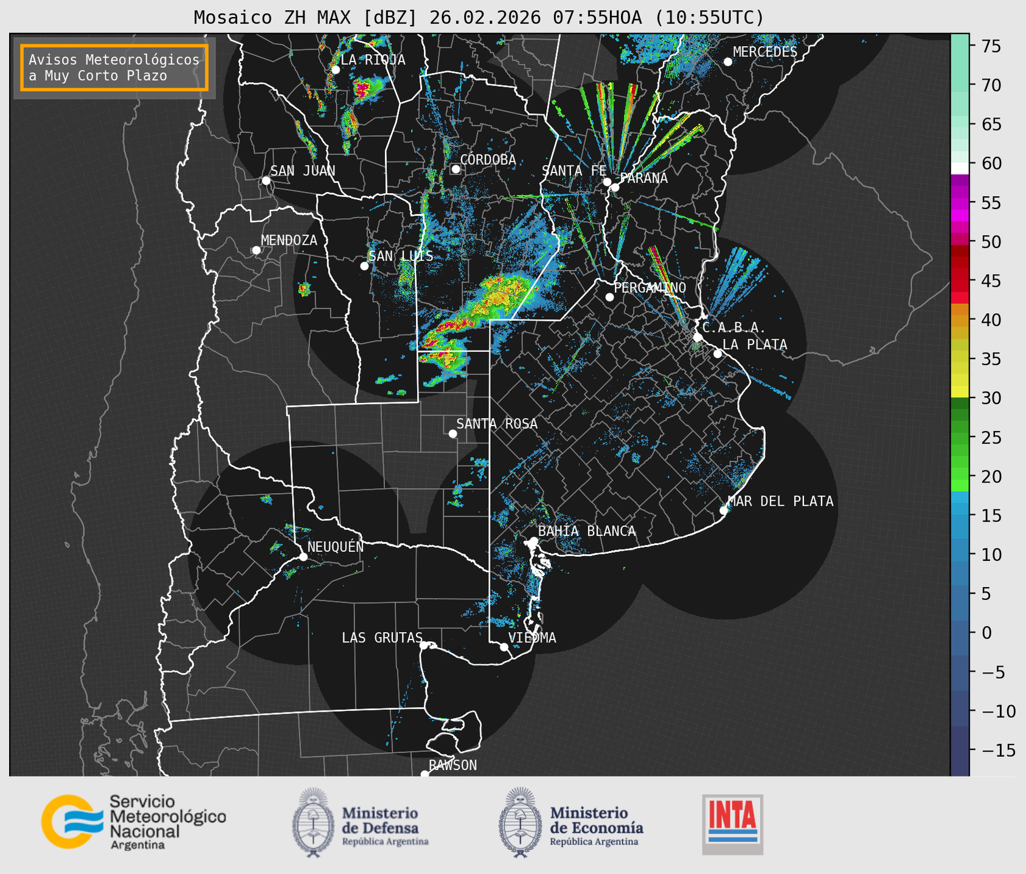Click the Mercedes city marker dot
Viewport: 1026px width, 874px height.
pos(728,61)
